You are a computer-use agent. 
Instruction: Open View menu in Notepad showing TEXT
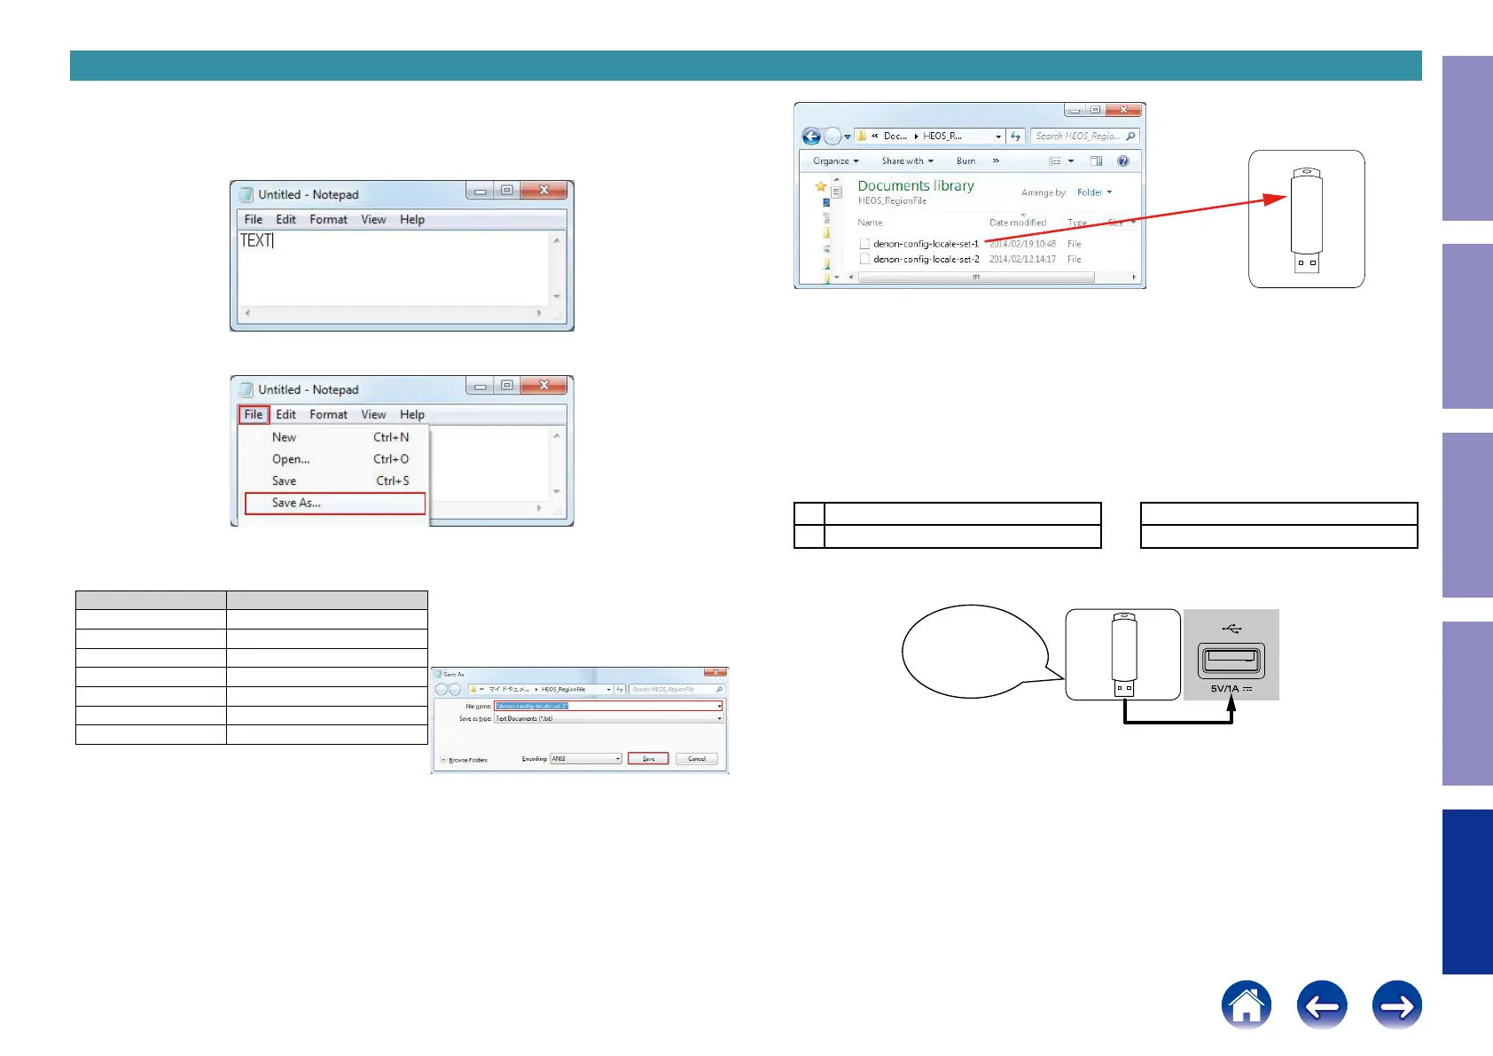point(373,220)
